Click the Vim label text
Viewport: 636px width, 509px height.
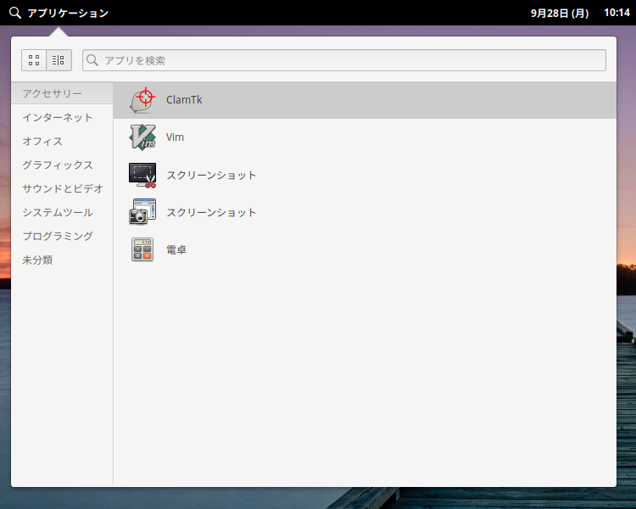click(x=175, y=137)
